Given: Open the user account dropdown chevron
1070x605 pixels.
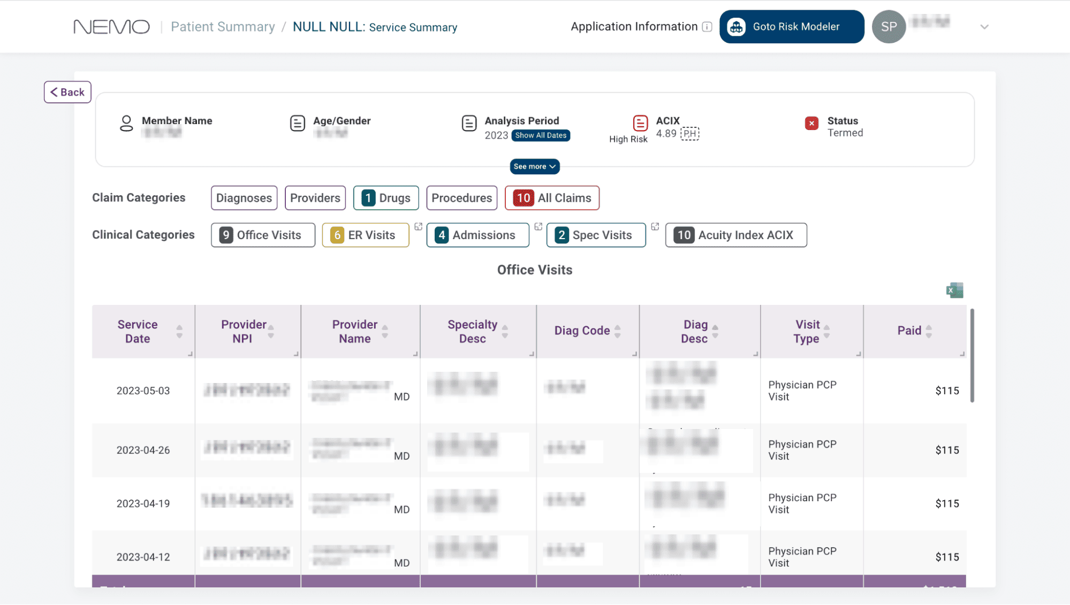Looking at the screenshot, I should 984,27.
